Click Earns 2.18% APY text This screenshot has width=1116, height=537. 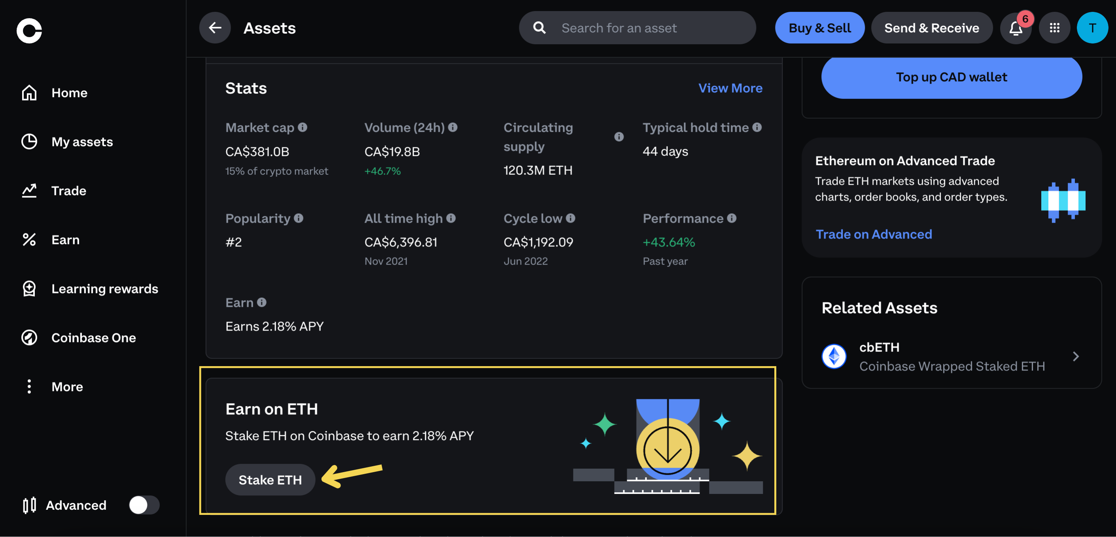(x=274, y=326)
